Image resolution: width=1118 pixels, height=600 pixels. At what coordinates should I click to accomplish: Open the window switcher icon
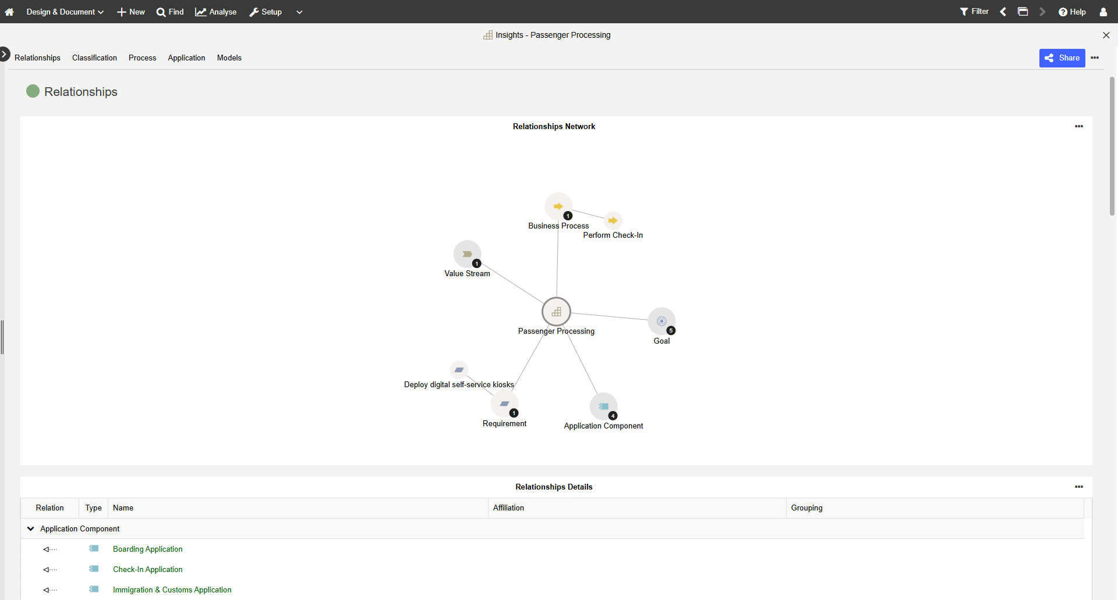1023,12
